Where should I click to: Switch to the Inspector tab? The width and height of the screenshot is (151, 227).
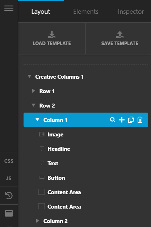pos(131,12)
